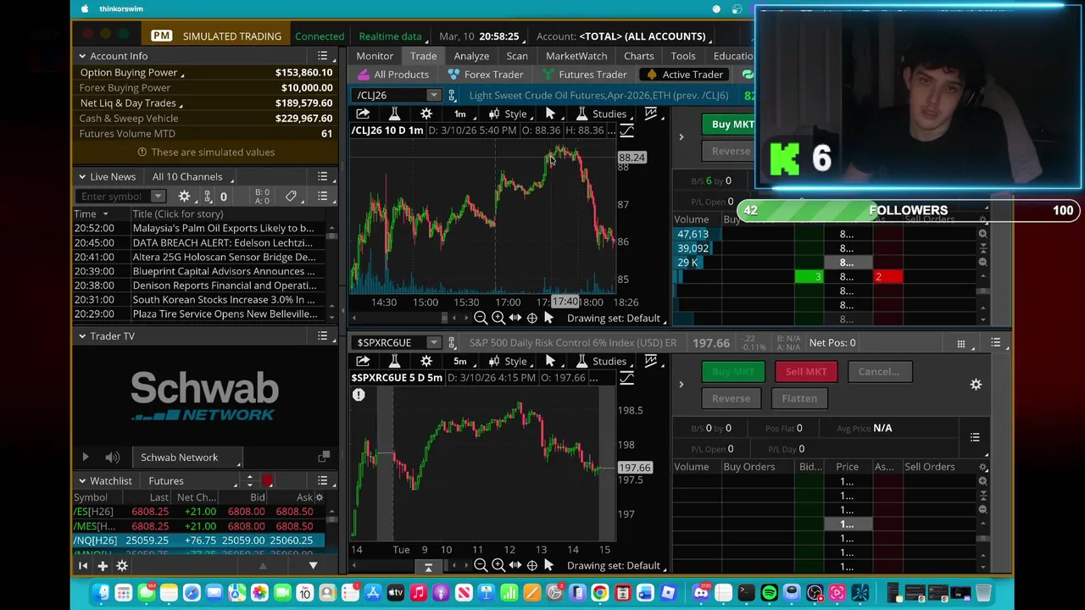Open the Futures watchlist selector
The image size is (1085, 610).
192,480
